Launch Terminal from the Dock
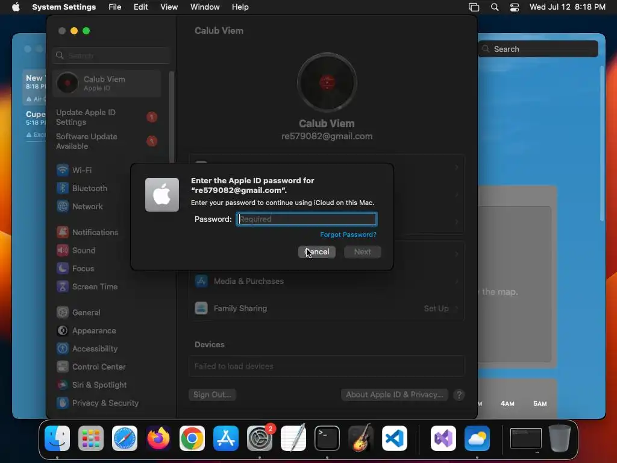This screenshot has width=617, height=463. click(327, 438)
